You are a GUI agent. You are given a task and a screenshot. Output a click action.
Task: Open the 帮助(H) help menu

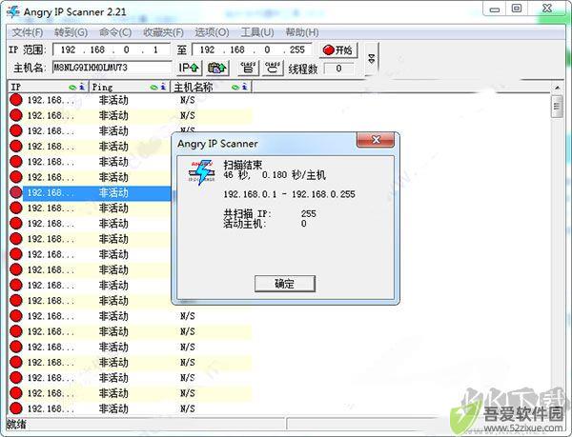(302, 32)
